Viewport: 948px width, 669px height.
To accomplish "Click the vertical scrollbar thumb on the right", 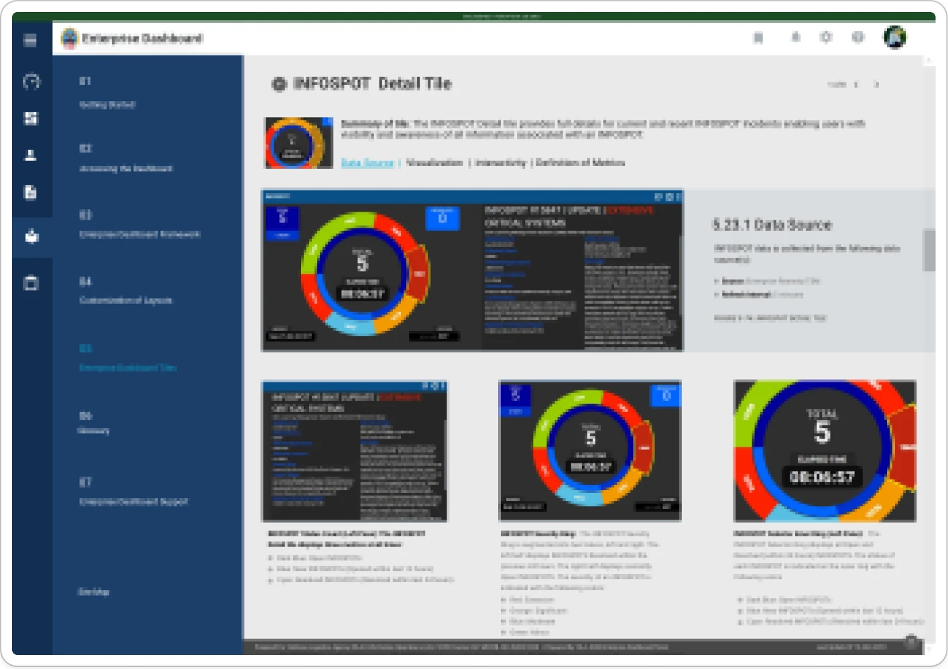I will [929, 250].
